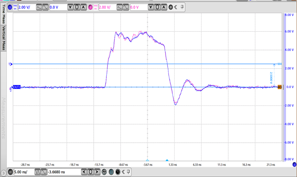Toggle channel 1 with the blue 1 button
Screen dimensions: 297x177
[10, 7]
